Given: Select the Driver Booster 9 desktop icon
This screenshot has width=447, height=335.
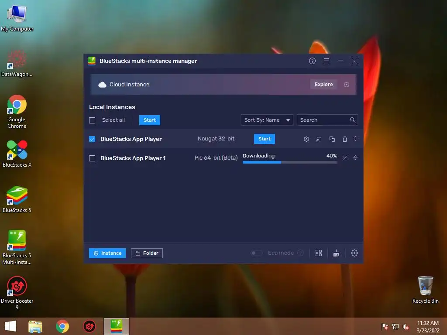Looking at the screenshot, I should (17, 293).
